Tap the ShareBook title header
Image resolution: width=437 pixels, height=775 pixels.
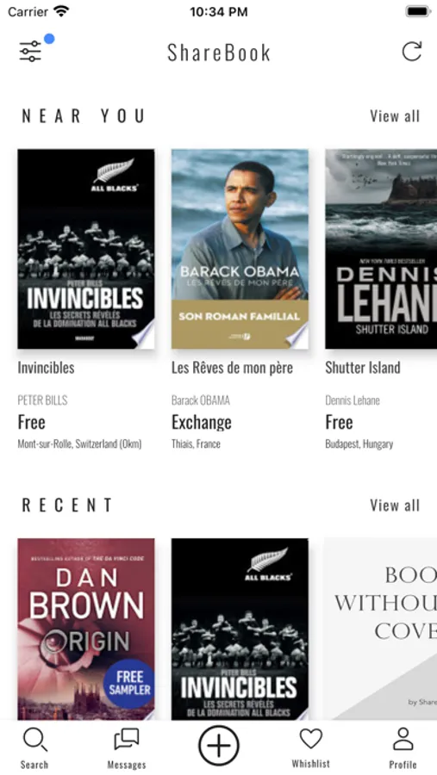point(219,53)
